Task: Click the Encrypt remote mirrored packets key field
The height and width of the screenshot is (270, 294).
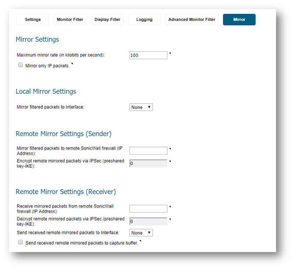Action: (148, 163)
